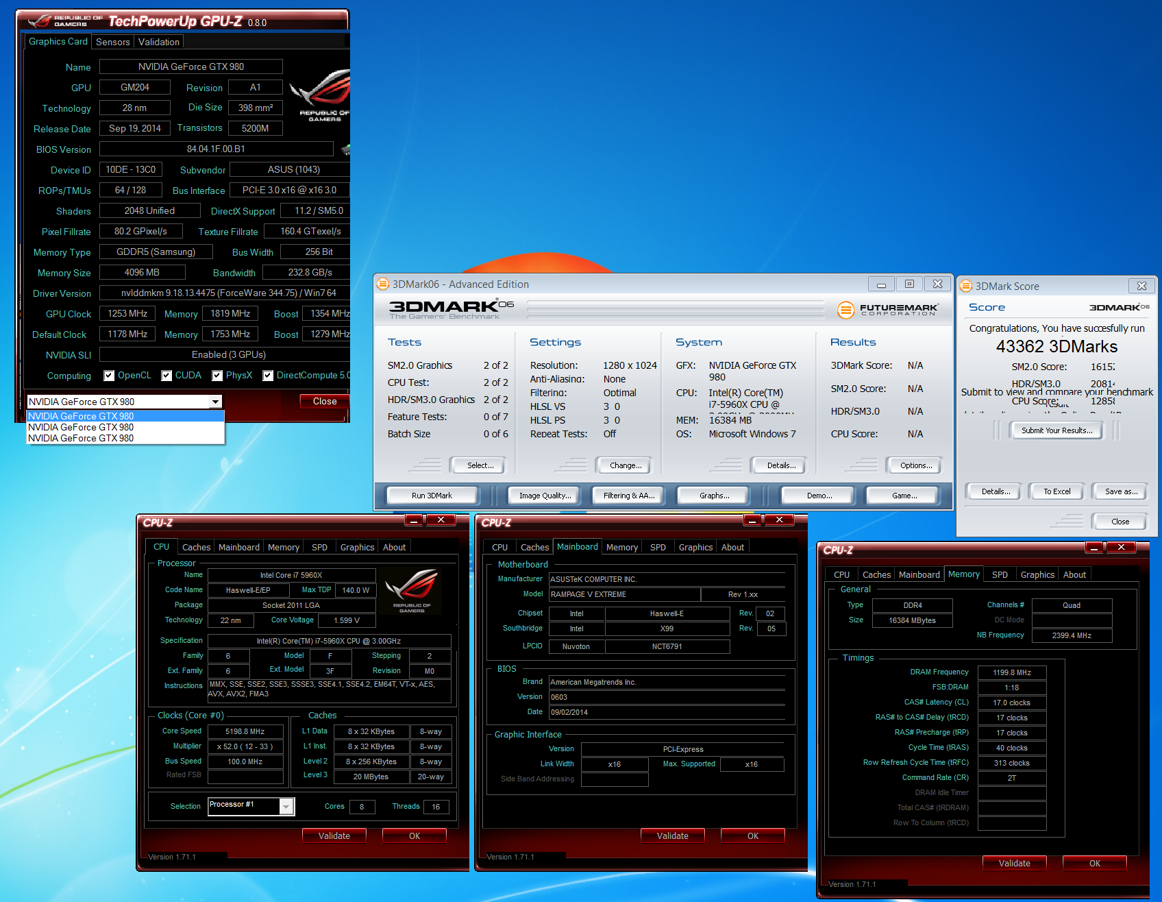Minimize the CPU-Z memory window

(1094, 547)
